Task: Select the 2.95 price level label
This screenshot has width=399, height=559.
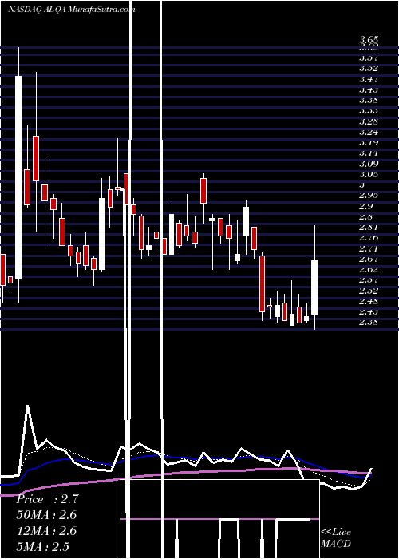Action: pyautogui.click(x=369, y=196)
